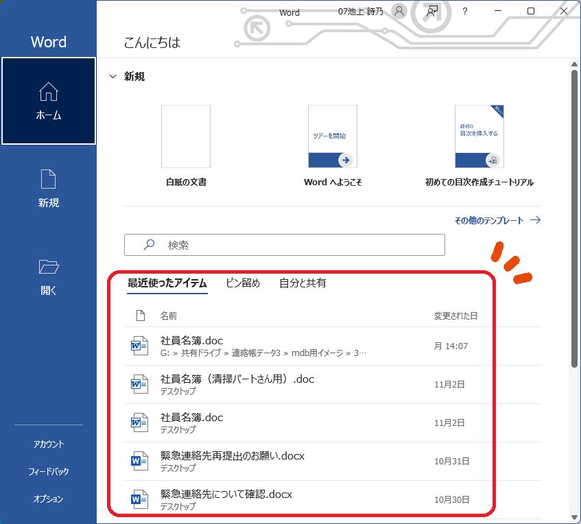The image size is (581, 524).
Task: Click the magnifier icon in search box
Action: [x=149, y=245]
